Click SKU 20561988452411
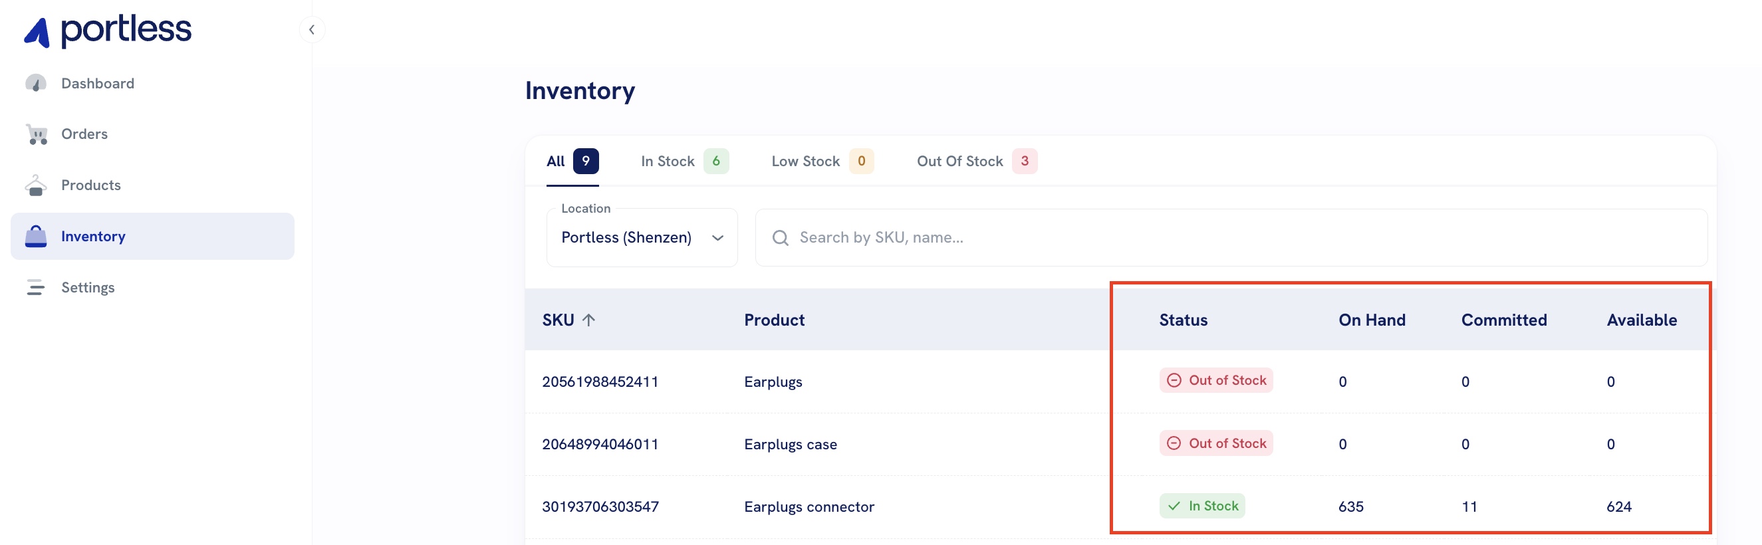Viewport: 1762px width, 545px height. [600, 381]
